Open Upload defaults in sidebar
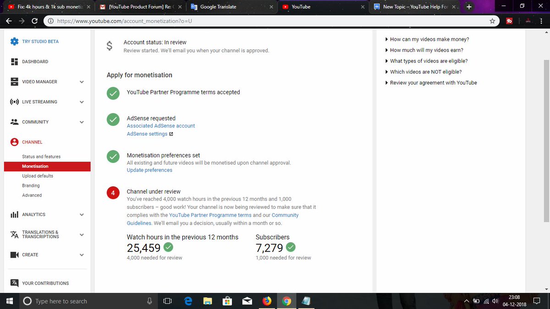 (x=38, y=176)
